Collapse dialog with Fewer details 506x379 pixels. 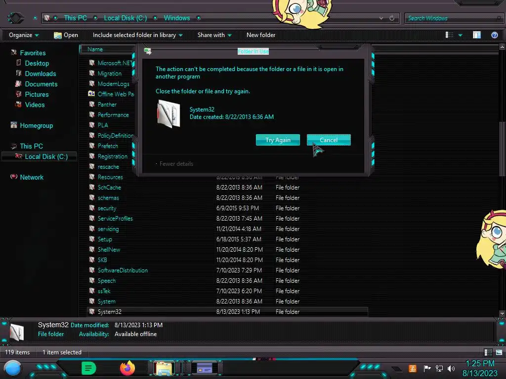click(176, 164)
